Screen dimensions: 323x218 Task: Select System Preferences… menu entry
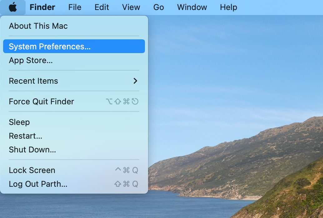click(x=74, y=46)
